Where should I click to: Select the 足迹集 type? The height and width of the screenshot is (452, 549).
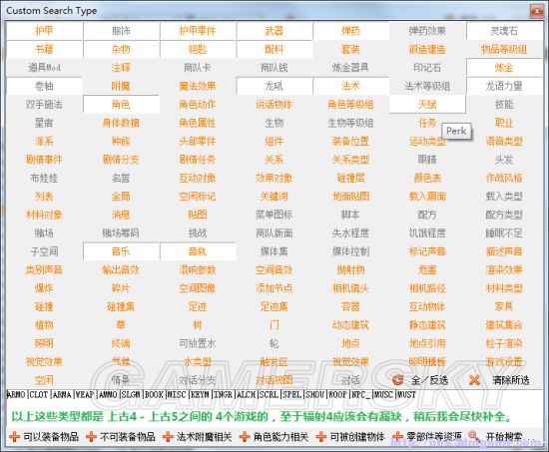point(274,306)
